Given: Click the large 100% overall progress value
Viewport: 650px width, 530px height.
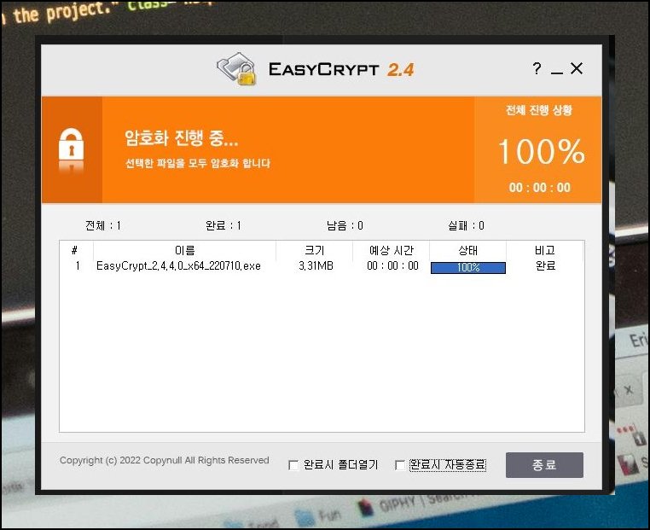Looking at the screenshot, I should click(542, 151).
